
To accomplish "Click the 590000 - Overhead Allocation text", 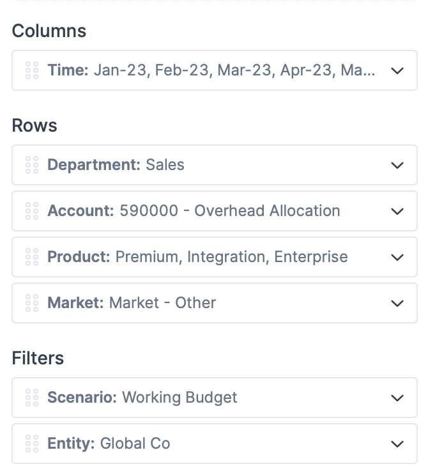I will (x=229, y=211).
